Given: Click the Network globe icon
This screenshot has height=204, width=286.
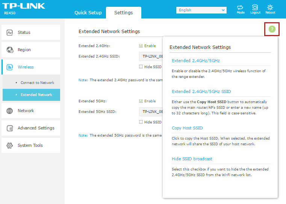Looking at the screenshot, I should [10, 111].
